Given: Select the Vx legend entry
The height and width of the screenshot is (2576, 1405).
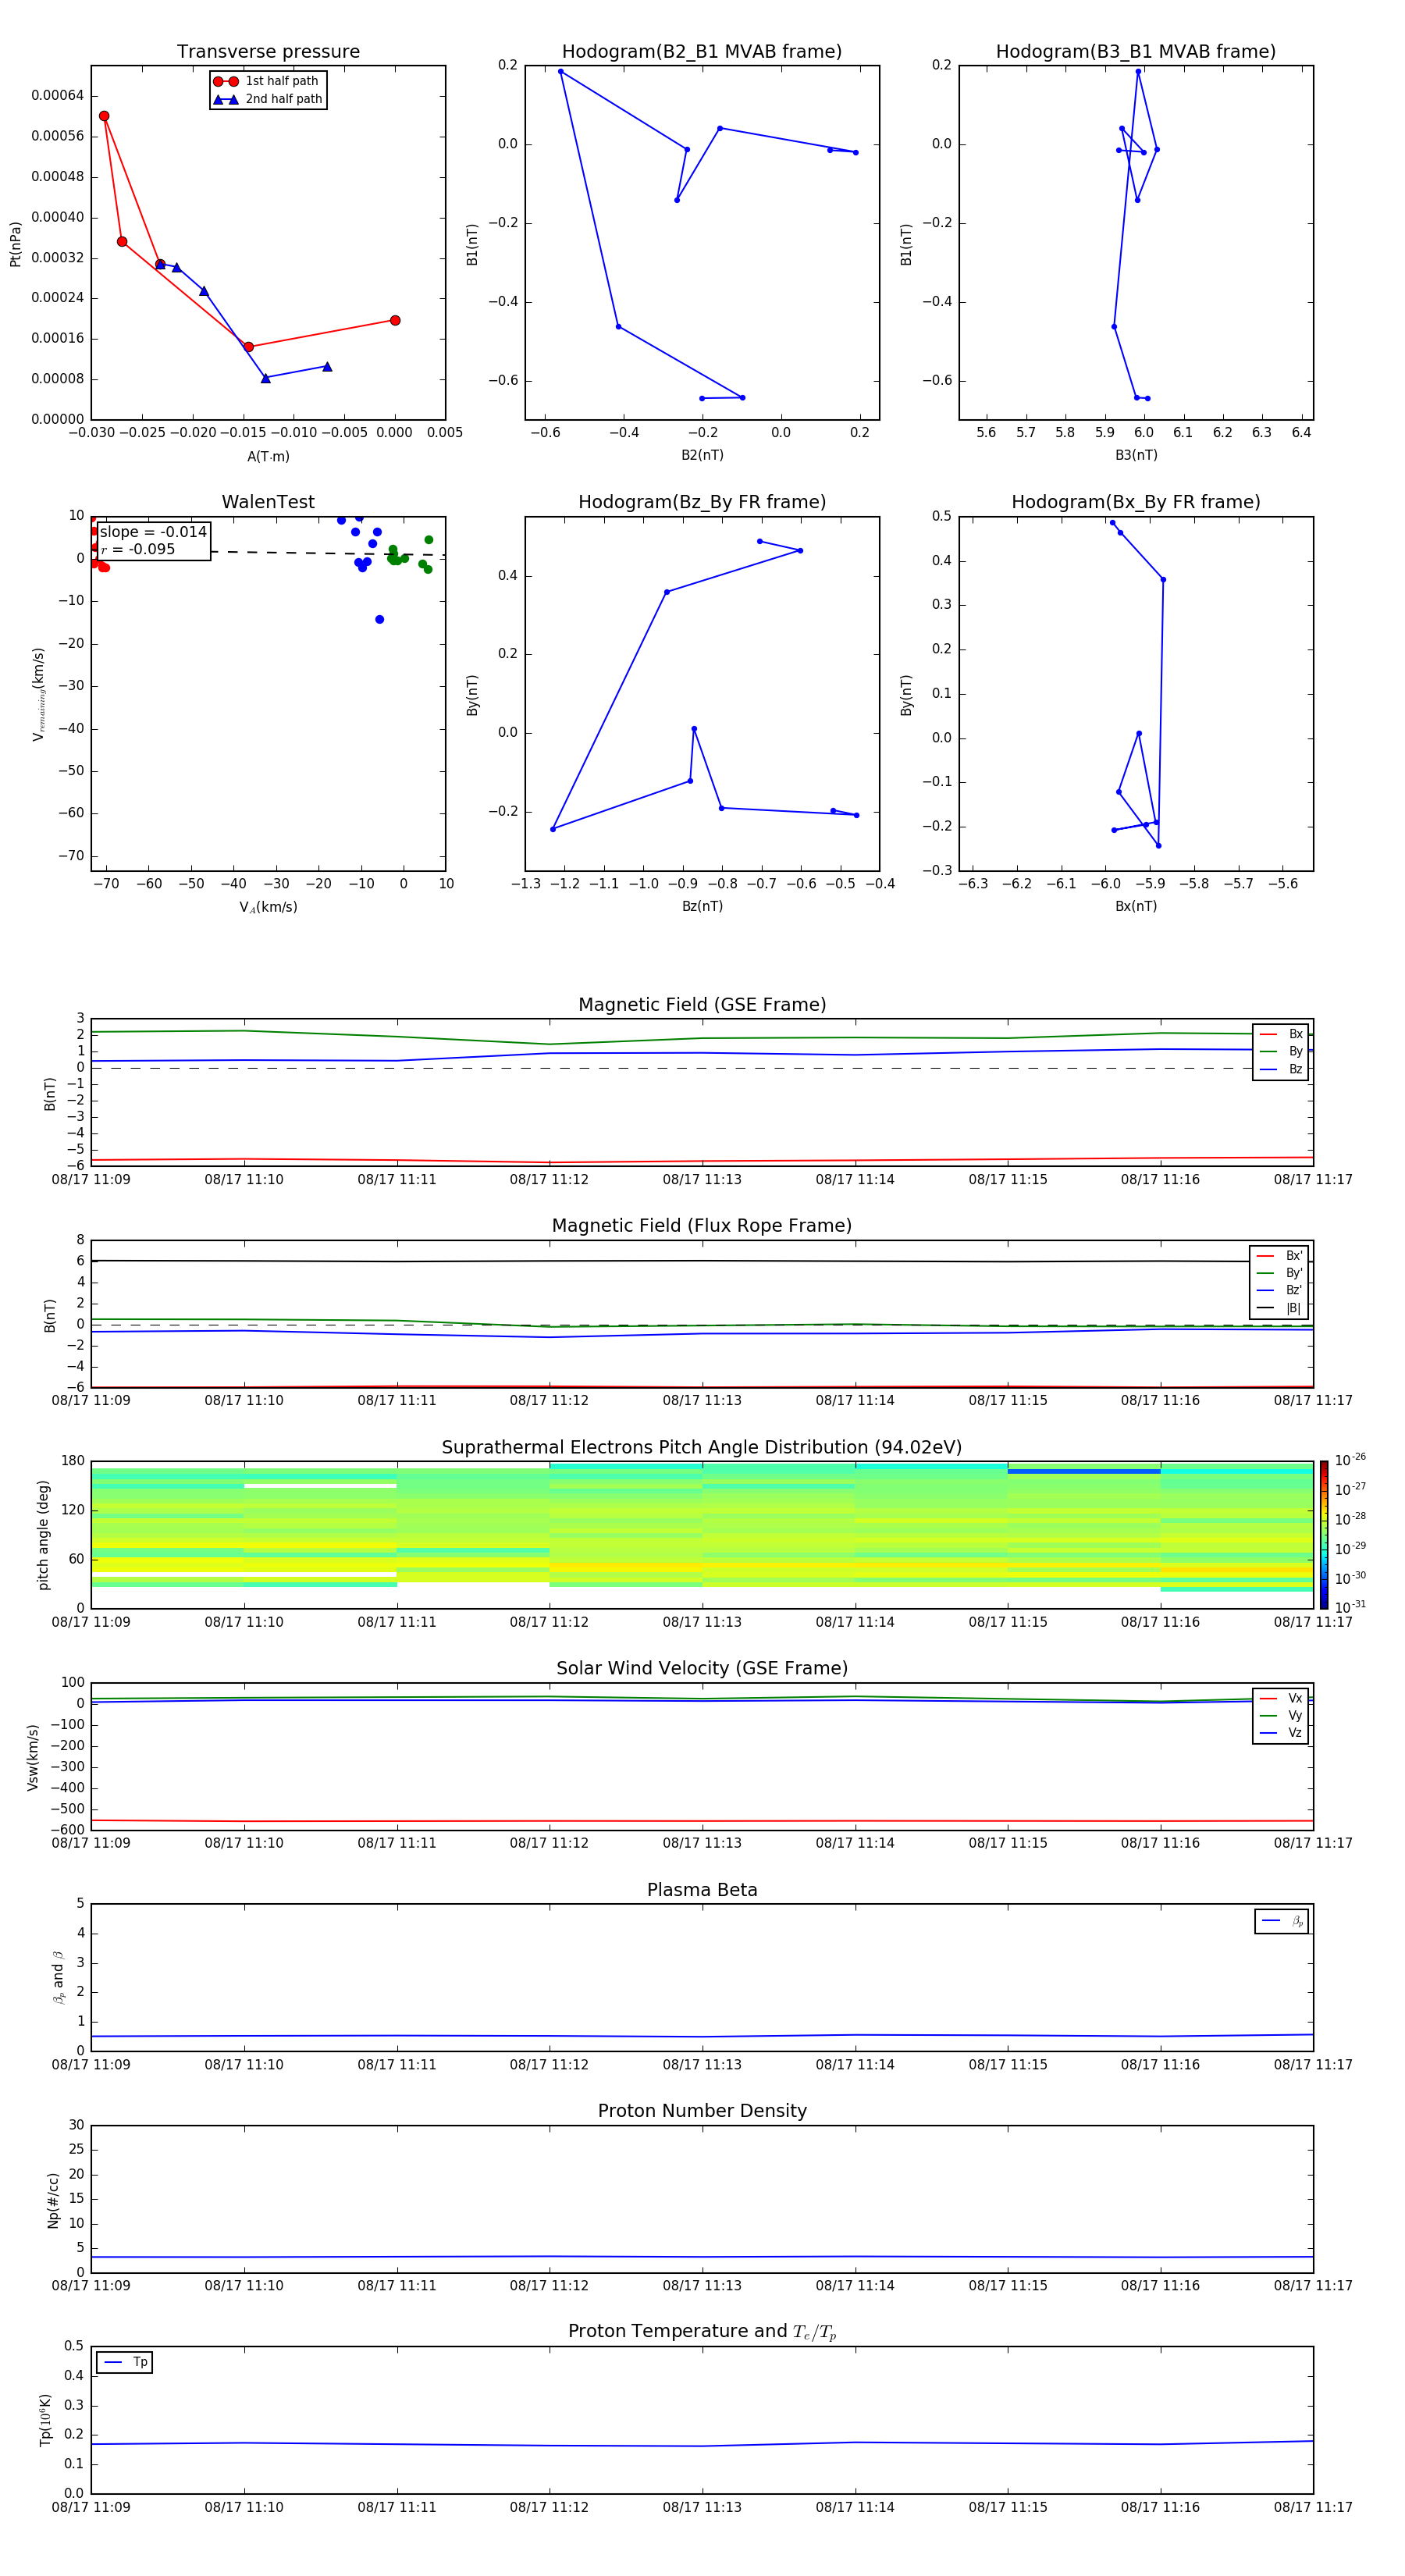Looking at the screenshot, I should tap(1281, 1698).
